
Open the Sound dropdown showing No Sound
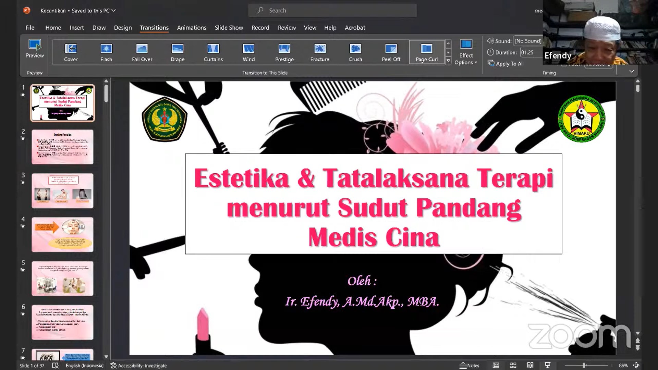coord(528,41)
